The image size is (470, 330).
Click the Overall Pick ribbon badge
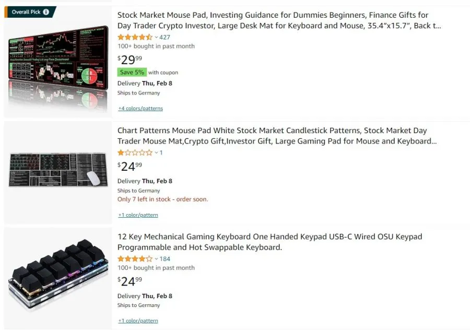[23, 11]
